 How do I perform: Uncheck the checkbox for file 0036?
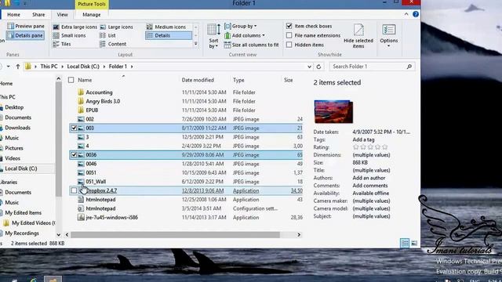point(74,155)
